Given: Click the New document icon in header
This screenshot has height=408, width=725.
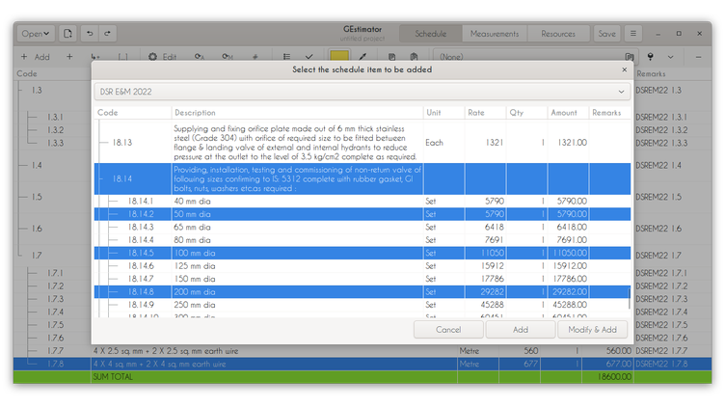Looking at the screenshot, I should click(68, 34).
